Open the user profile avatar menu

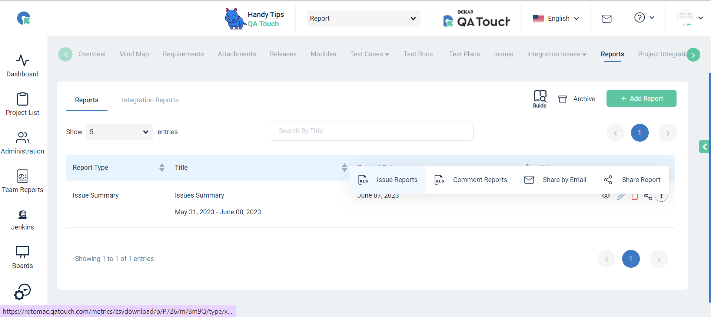[690, 18]
